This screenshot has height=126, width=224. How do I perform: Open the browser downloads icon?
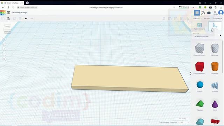221,7
